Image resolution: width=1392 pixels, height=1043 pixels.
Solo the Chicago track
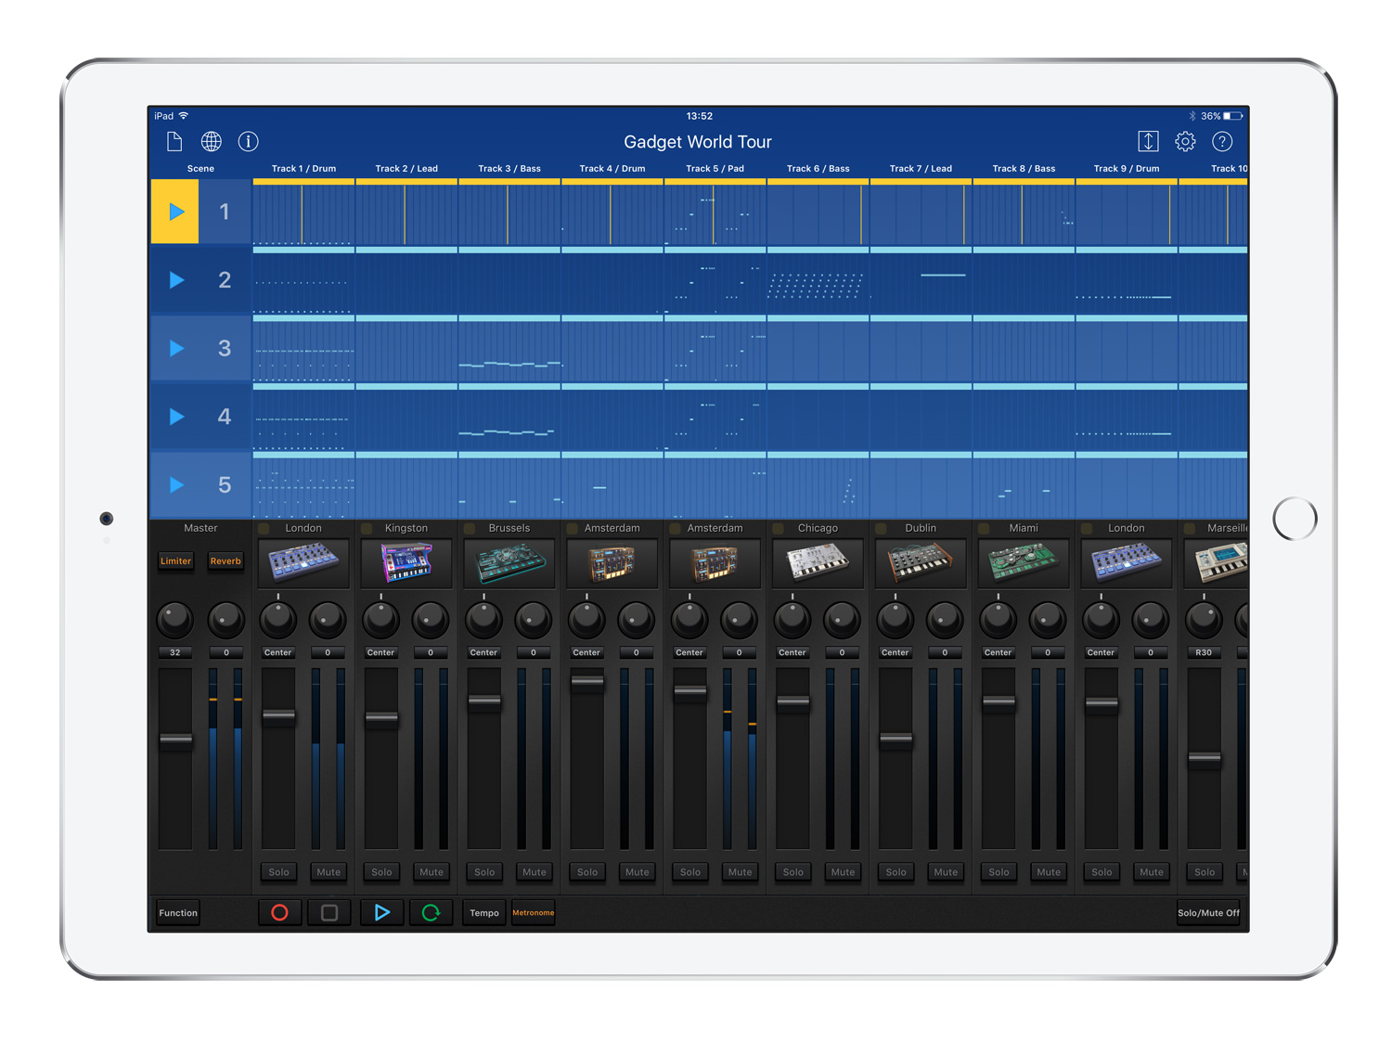point(793,872)
